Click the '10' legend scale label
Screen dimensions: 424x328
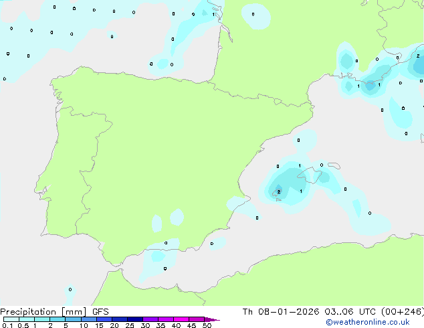(x=84, y=325)
